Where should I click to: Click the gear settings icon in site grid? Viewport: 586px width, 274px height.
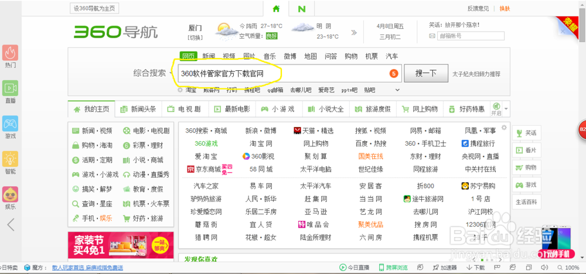[504, 128]
